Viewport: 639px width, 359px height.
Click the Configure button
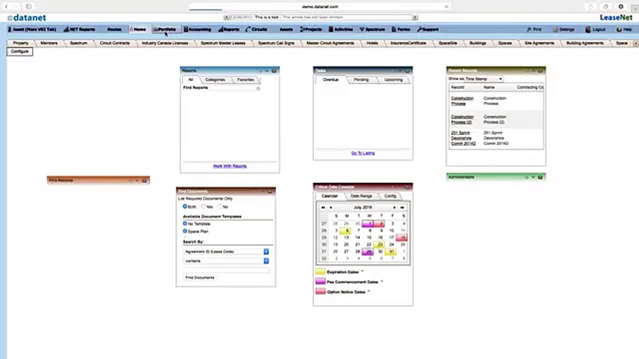click(20, 51)
